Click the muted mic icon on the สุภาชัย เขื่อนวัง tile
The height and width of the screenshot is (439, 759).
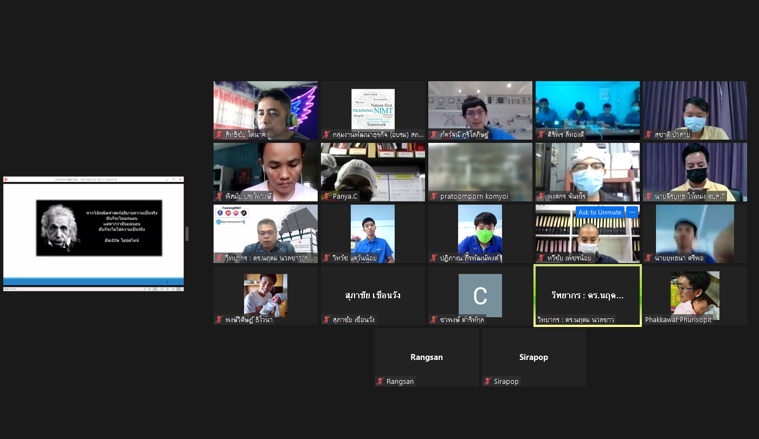click(326, 320)
